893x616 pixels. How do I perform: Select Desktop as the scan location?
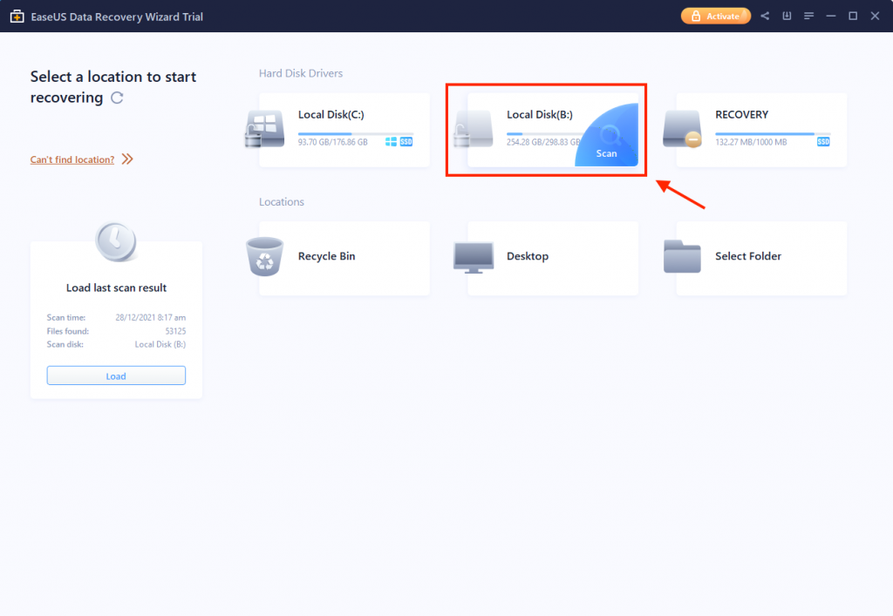552,257
